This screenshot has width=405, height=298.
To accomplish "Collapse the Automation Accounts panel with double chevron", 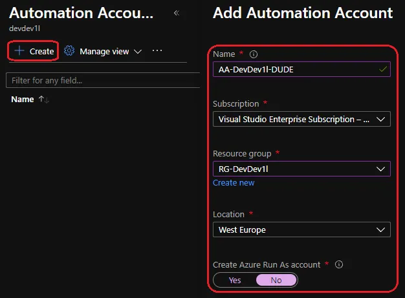I will [x=177, y=13].
